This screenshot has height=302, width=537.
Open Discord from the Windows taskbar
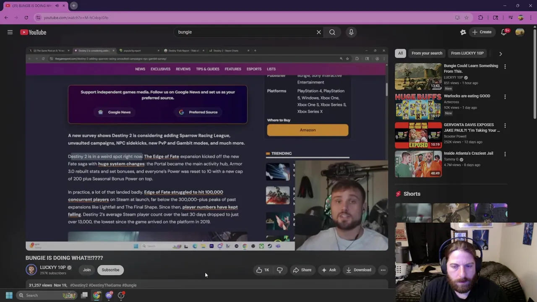click(x=109, y=295)
